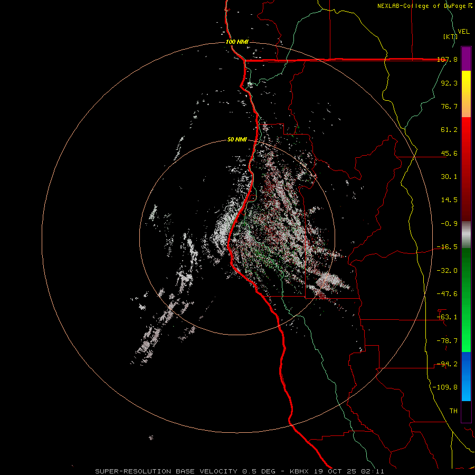Click the [KT] units label
This screenshot has height=475, width=475.
pos(451,36)
